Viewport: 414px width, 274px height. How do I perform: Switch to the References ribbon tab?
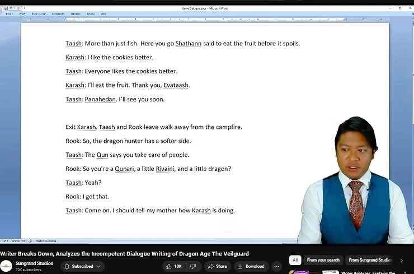pyautogui.click(x=58, y=14)
